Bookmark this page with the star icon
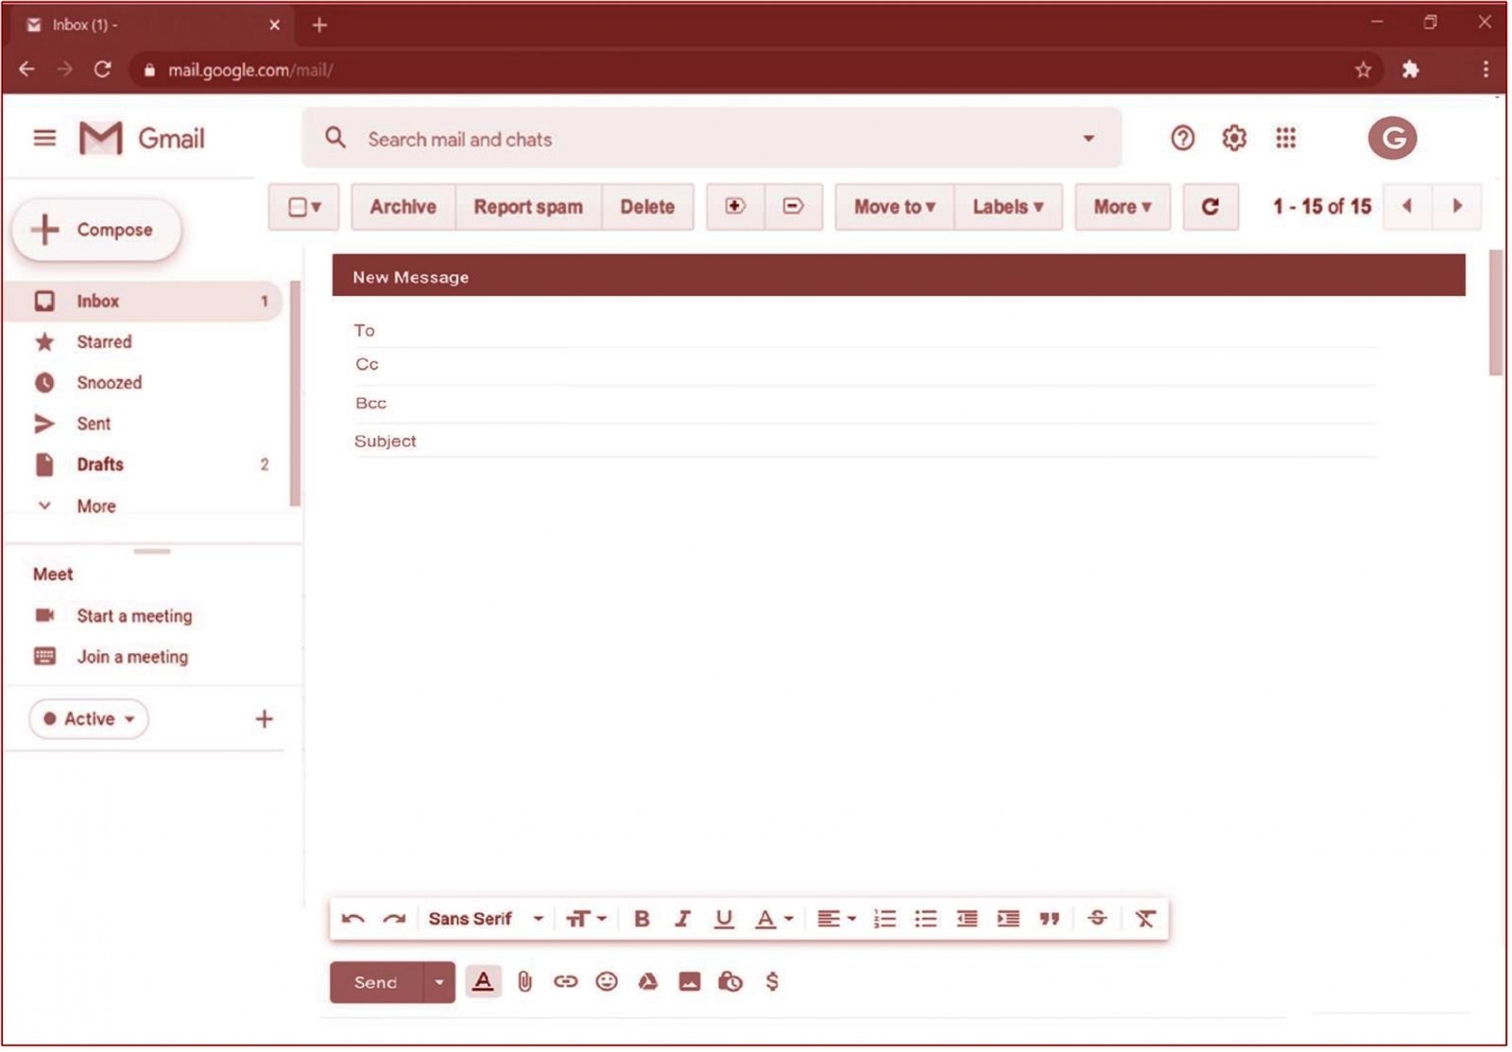Image resolution: width=1512 pixels, height=1052 pixels. click(1363, 70)
